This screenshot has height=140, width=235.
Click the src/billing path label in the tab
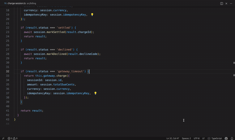click(x=31, y=3)
